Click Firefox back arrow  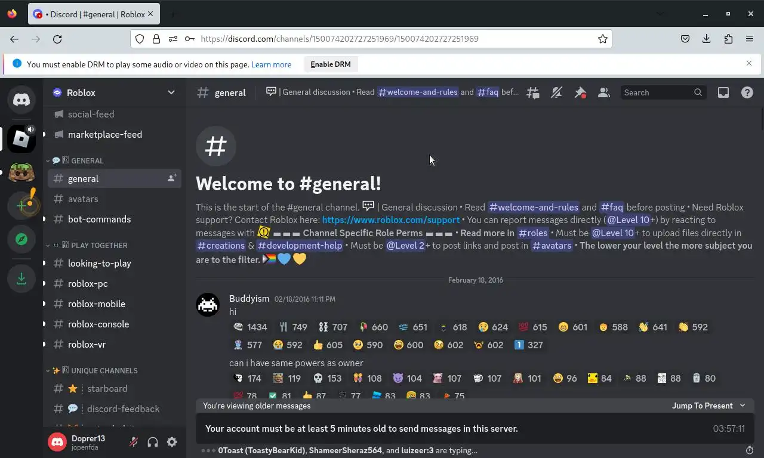click(14, 39)
